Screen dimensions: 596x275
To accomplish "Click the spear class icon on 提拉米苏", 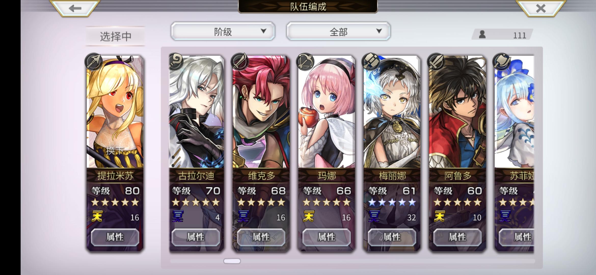I will (x=94, y=62).
